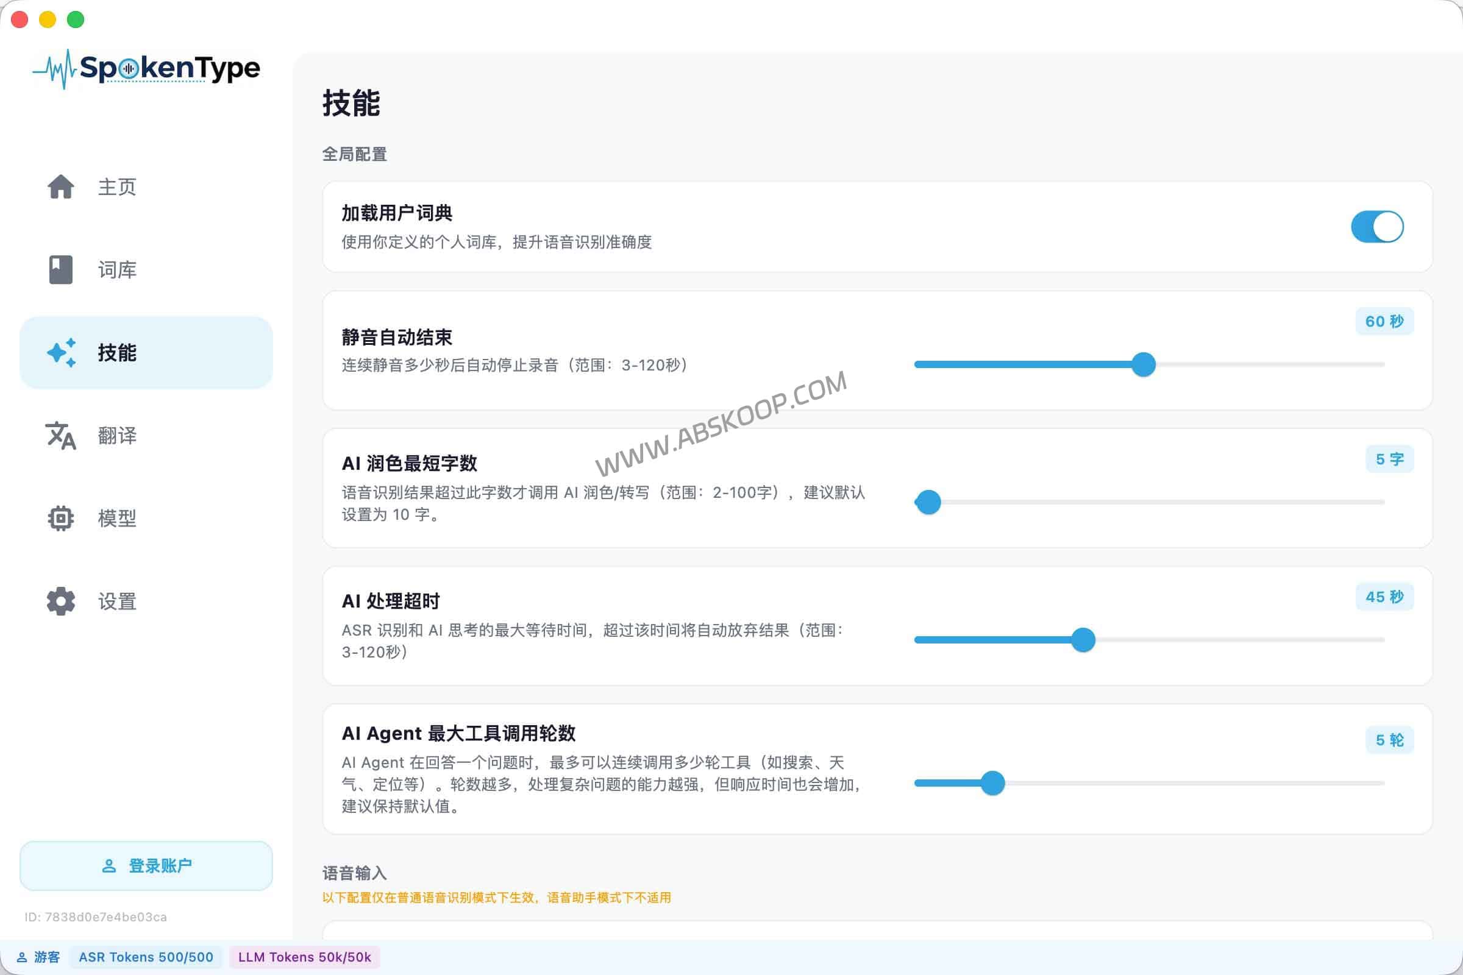The image size is (1463, 975).
Task: Click the AI 润色最短字数 slider handle
Action: pos(928,502)
